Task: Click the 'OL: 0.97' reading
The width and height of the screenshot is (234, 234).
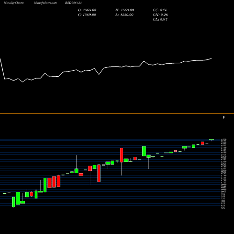Action: pyautogui.click(x=160, y=20)
